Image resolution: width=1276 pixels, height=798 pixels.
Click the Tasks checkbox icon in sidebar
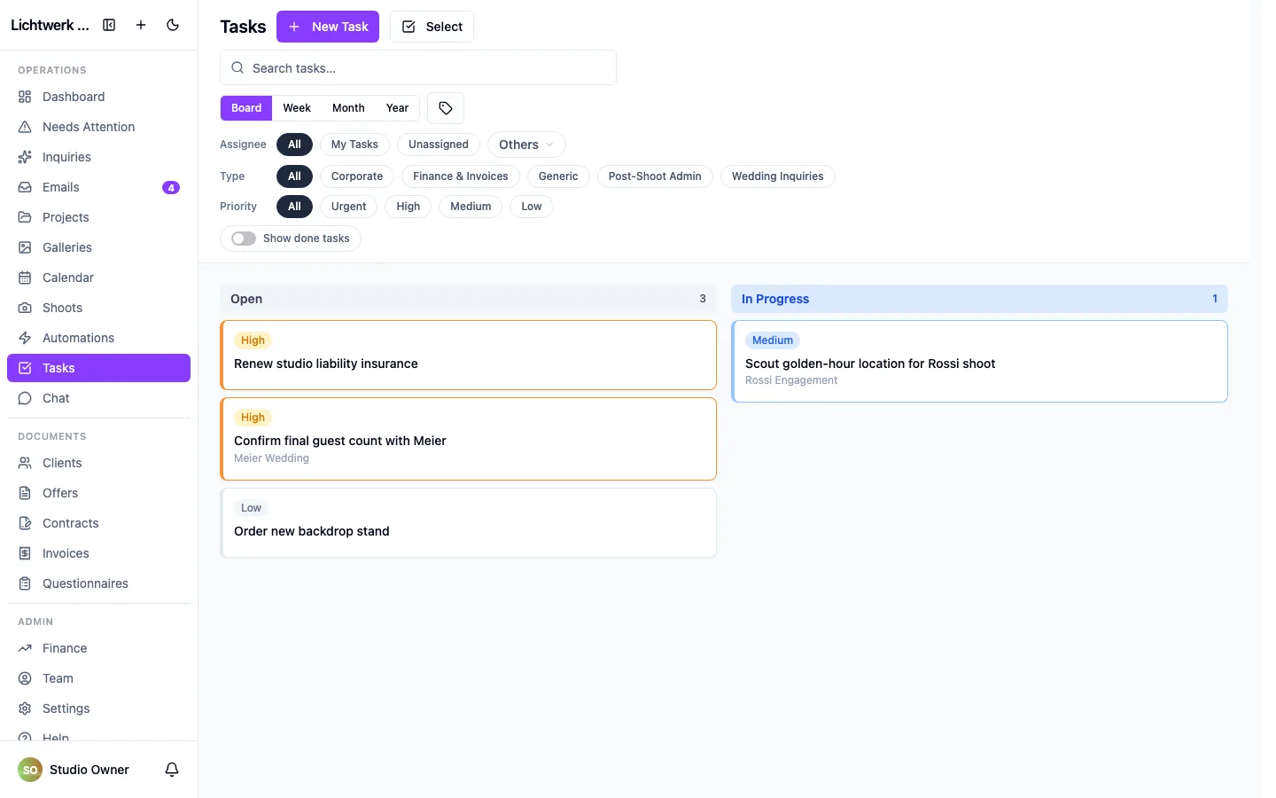(25, 368)
